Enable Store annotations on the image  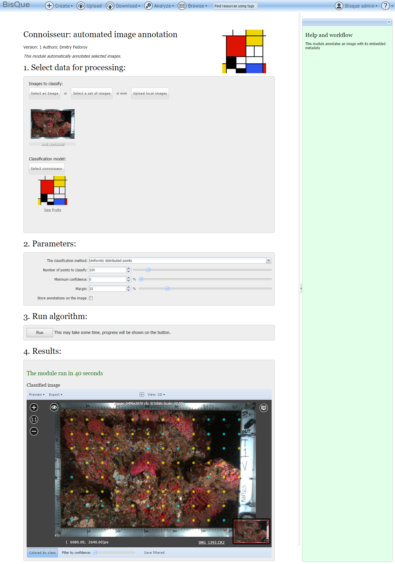click(91, 298)
